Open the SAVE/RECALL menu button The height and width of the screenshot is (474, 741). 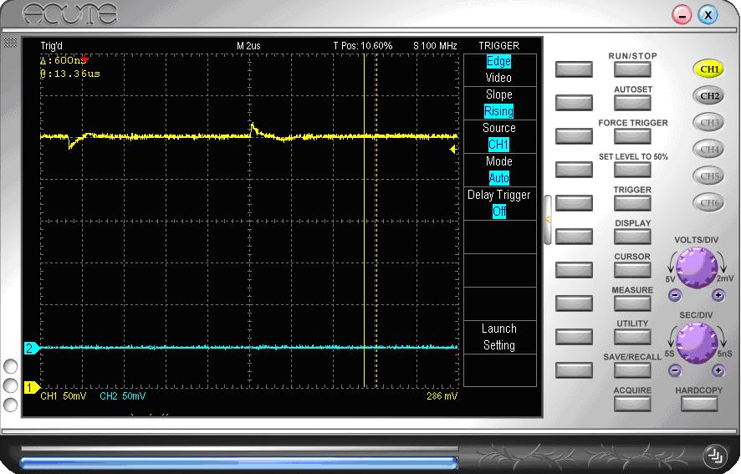[x=632, y=370]
